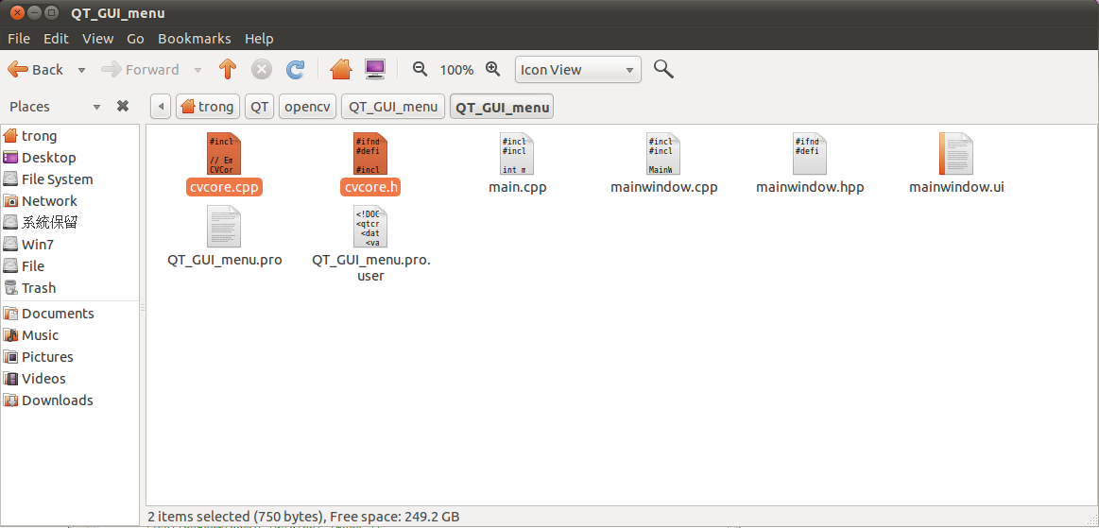Jump to the first QT_GUI_menu path button

[393, 107]
